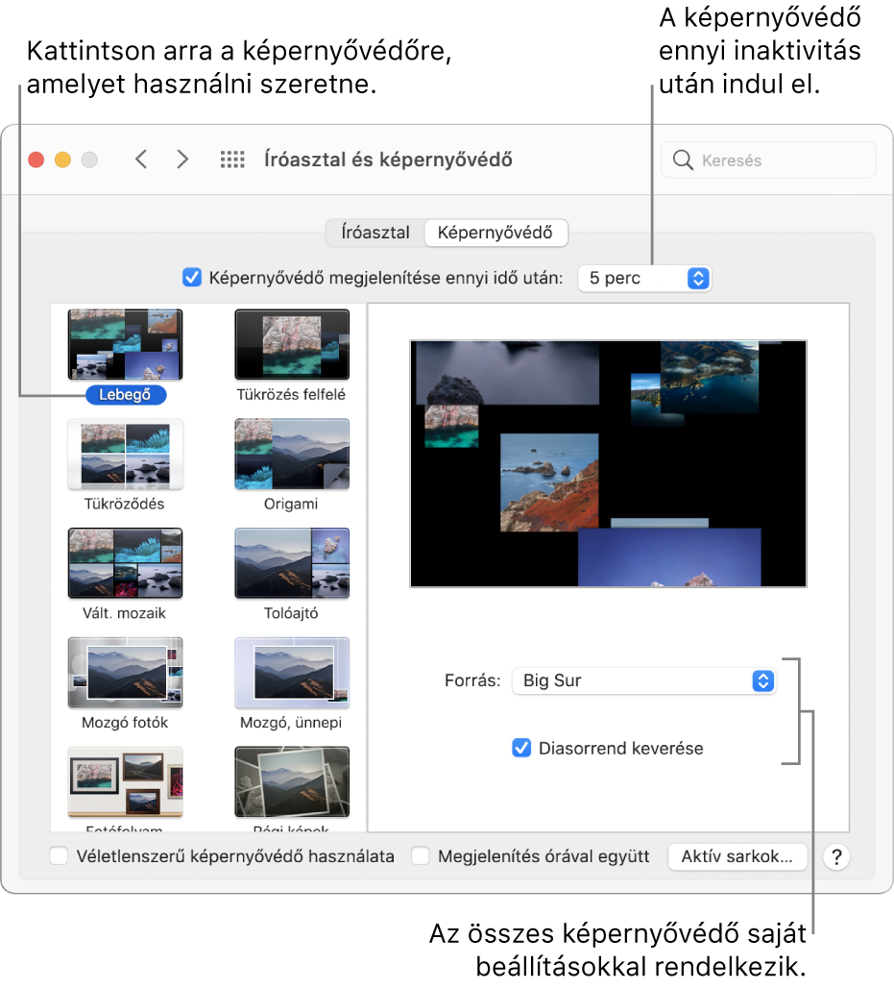This screenshot has height=989, width=894.
Task: Go back with the left chevron
Action: (x=141, y=160)
